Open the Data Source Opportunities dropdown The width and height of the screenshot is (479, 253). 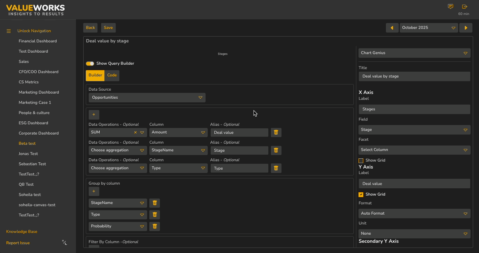pyautogui.click(x=147, y=98)
